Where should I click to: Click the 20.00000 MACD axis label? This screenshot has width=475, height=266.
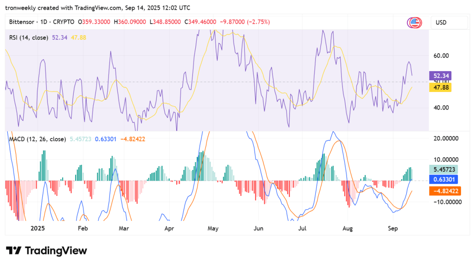pyautogui.click(x=446, y=139)
